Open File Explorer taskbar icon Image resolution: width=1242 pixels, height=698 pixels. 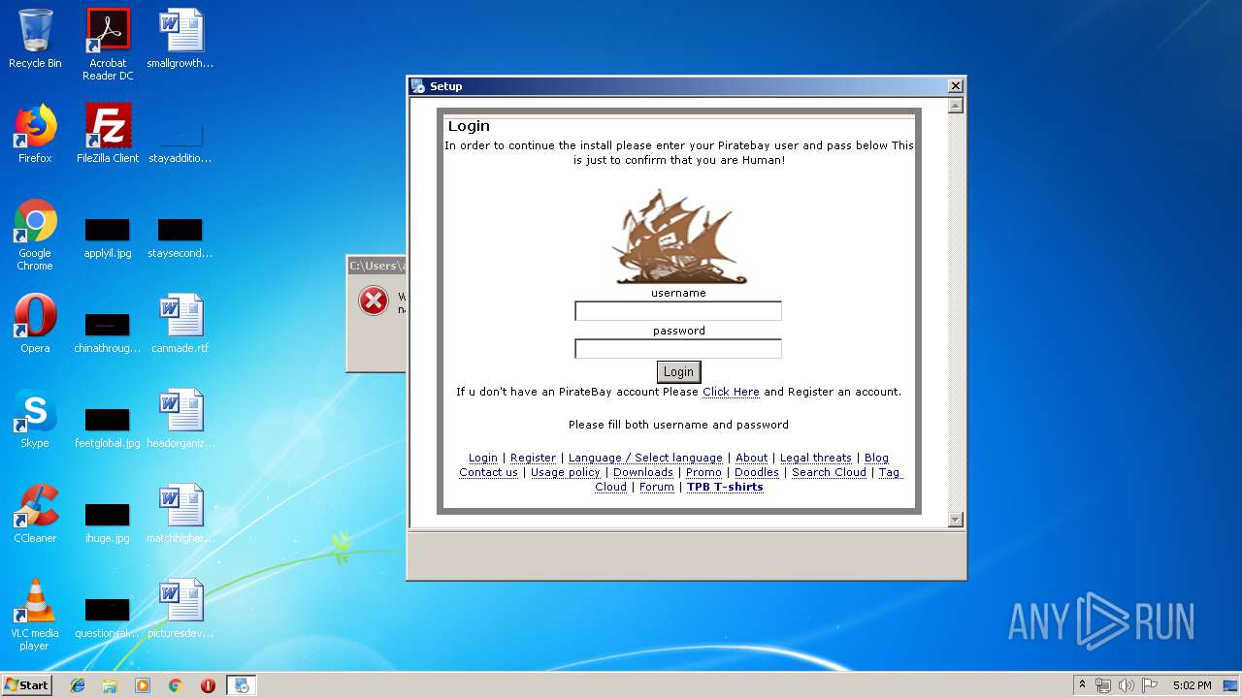[x=110, y=685]
